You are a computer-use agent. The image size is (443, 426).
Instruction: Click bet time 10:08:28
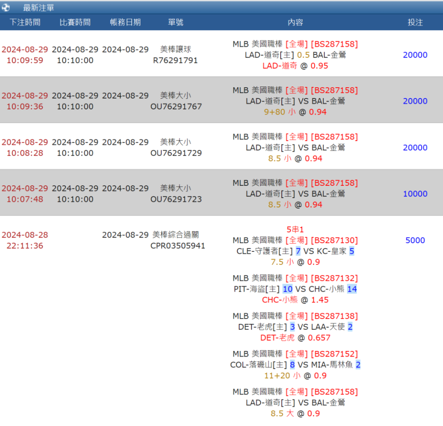tap(25, 153)
